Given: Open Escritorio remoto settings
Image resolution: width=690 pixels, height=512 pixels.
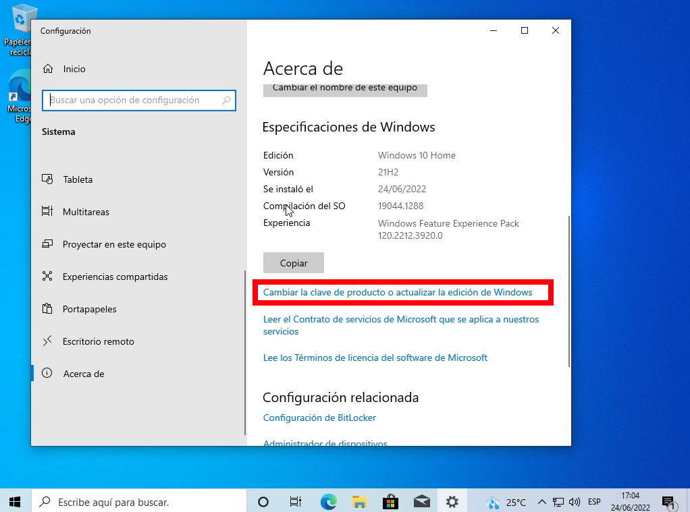Looking at the screenshot, I should tap(98, 341).
